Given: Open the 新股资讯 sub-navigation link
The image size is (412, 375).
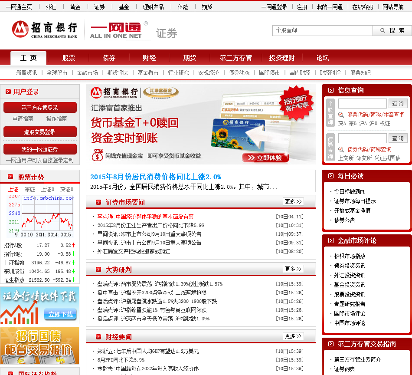Looking at the screenshot, I should (26, 72).
